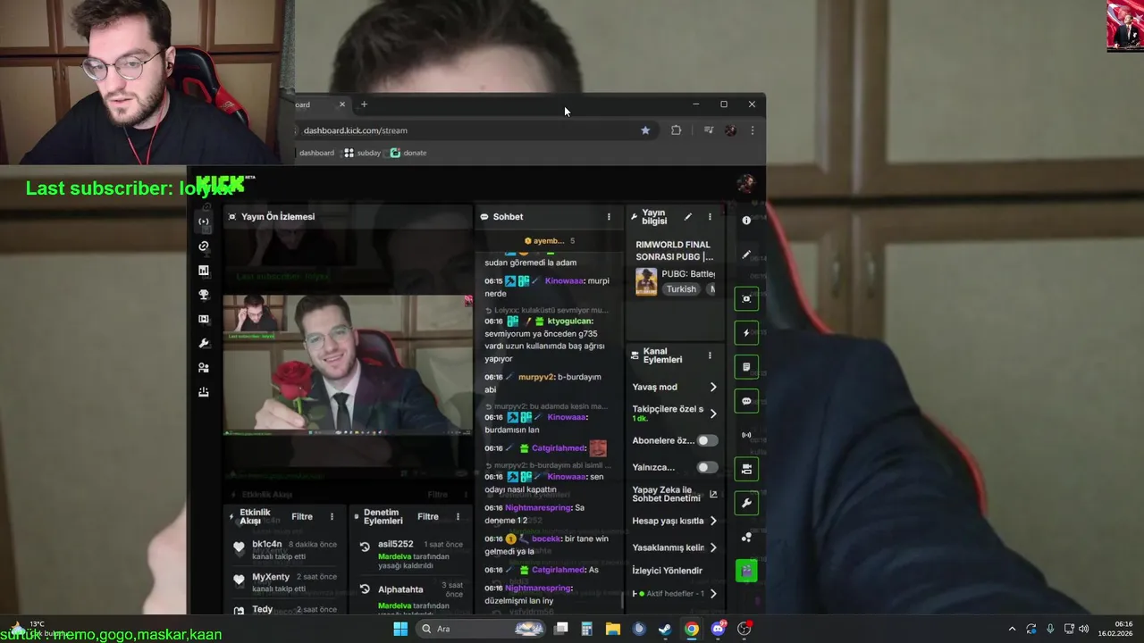Open the analytics chart icon in left sidebar
The height and width of the screenshot is (643, 1144).
pyautogui.click(x=204, y=271)
